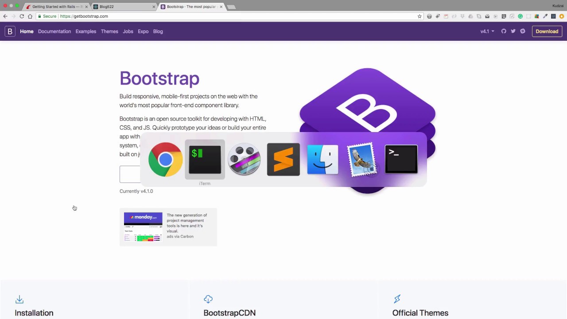The height and width of the screenshot is (319, 567).
Task: Reload the page with the refresh icon
Action: (x=22, y=16)
